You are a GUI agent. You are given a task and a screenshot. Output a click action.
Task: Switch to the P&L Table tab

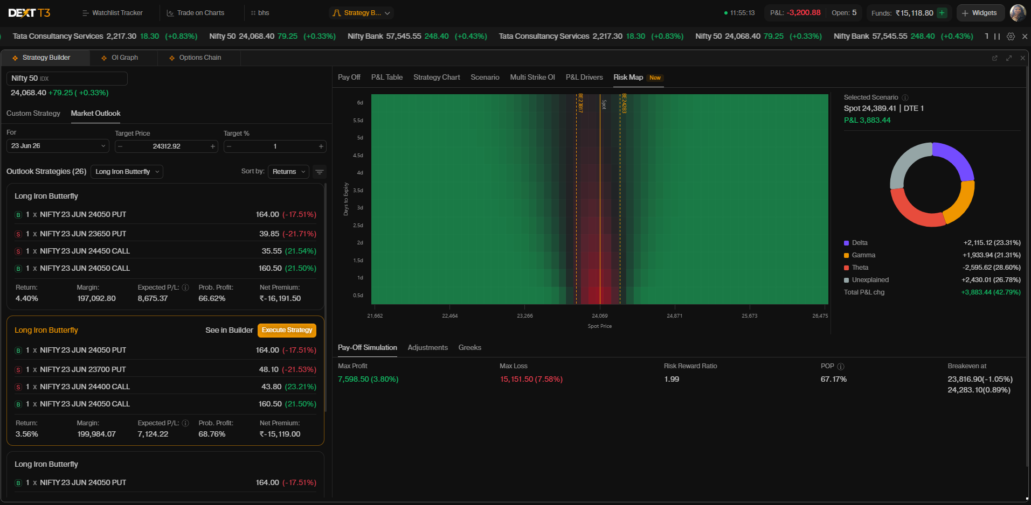[387, 78]
